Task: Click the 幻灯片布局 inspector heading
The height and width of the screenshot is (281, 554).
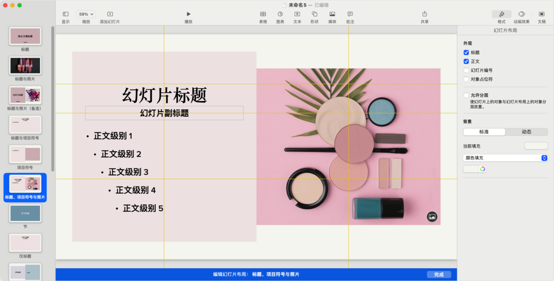Action: pyautogui.click(x=505, y=31)
